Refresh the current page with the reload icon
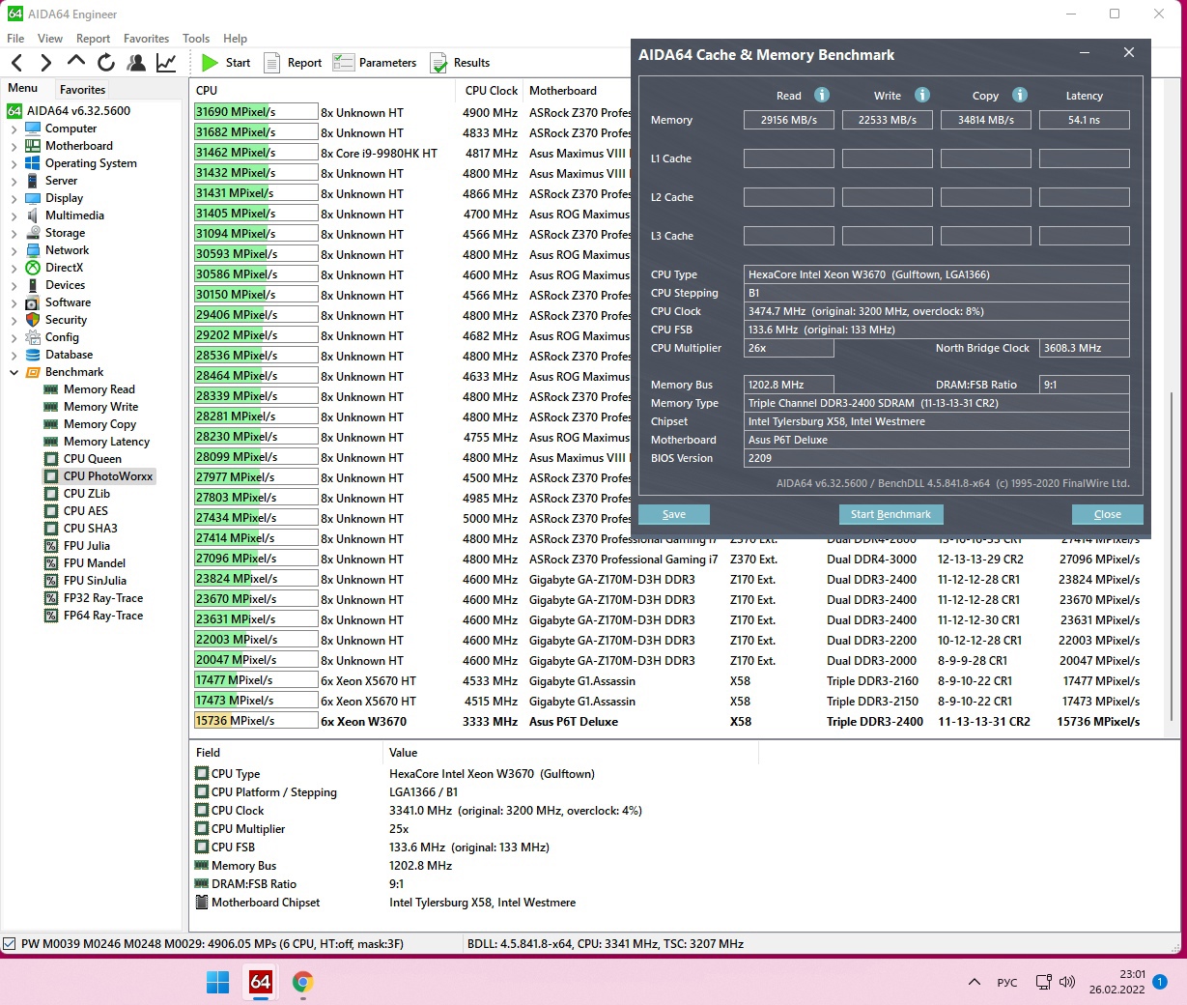 tap(106, 63)
